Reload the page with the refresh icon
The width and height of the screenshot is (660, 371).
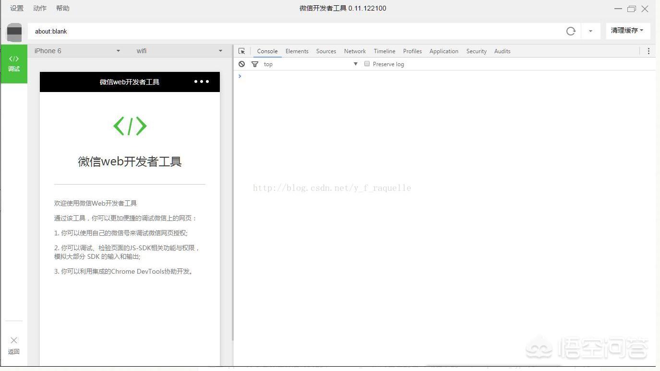(571, 31)
